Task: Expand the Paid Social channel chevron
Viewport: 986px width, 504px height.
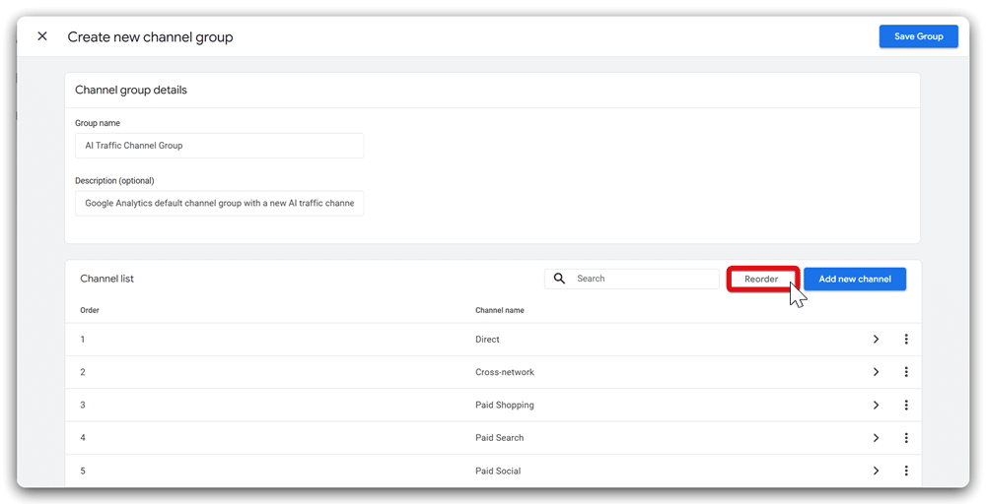Action: click(x=876, y=471)
